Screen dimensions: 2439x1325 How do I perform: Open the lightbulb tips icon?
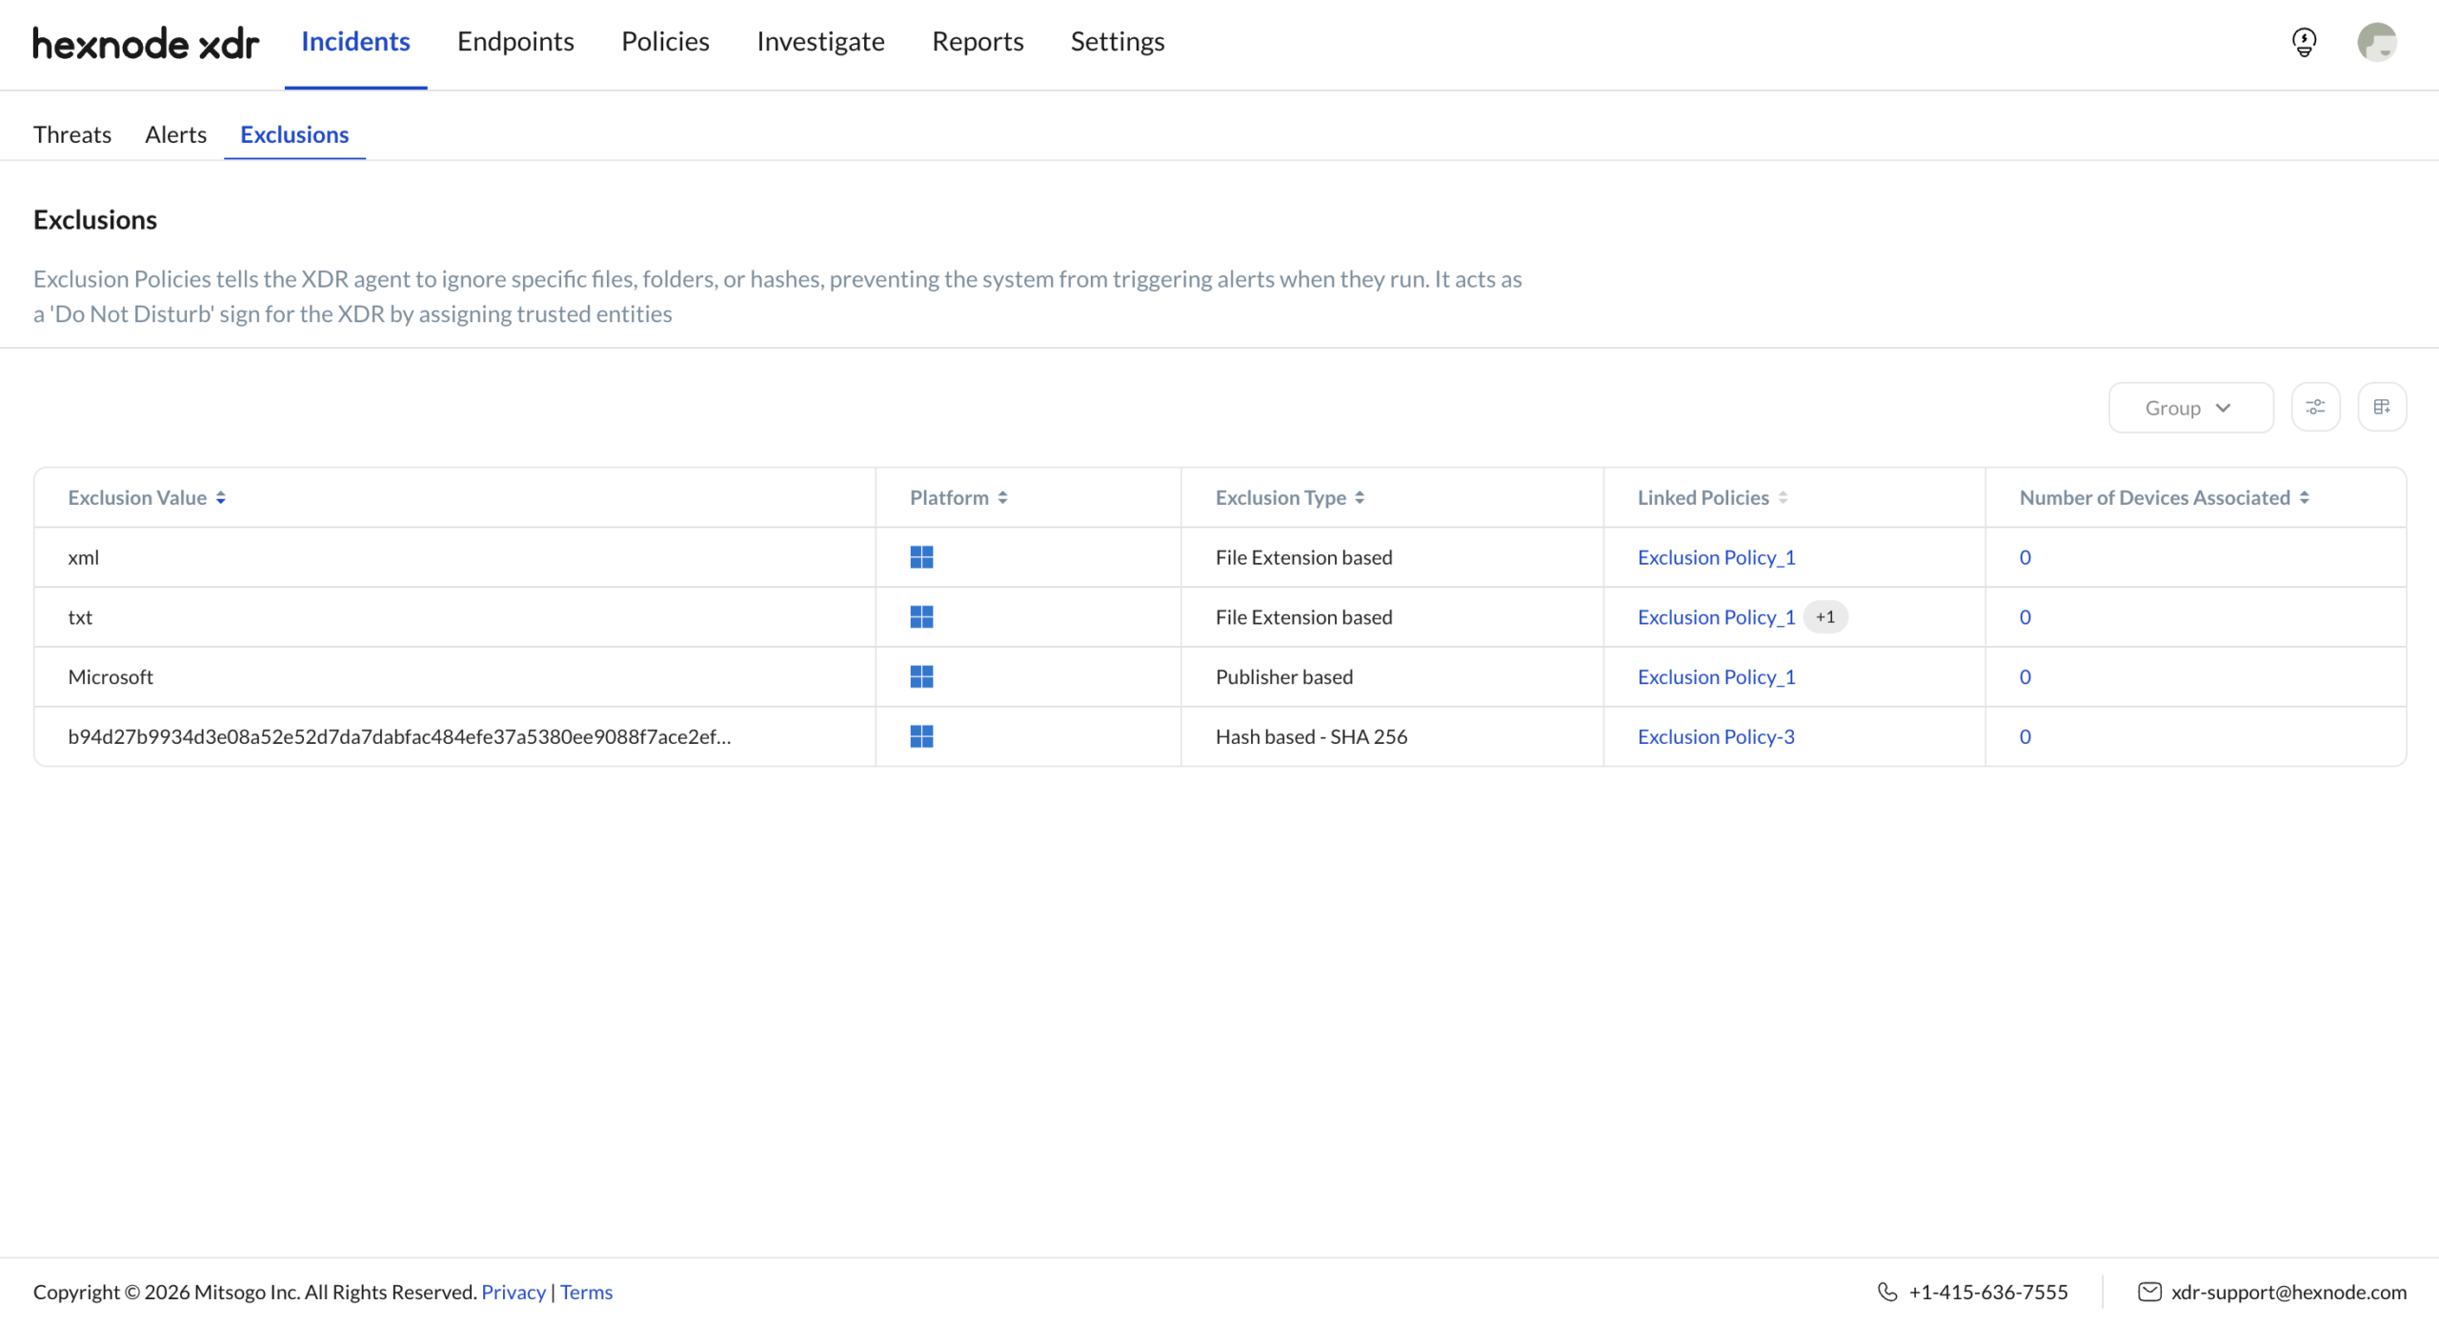(x=2304, y=42)
